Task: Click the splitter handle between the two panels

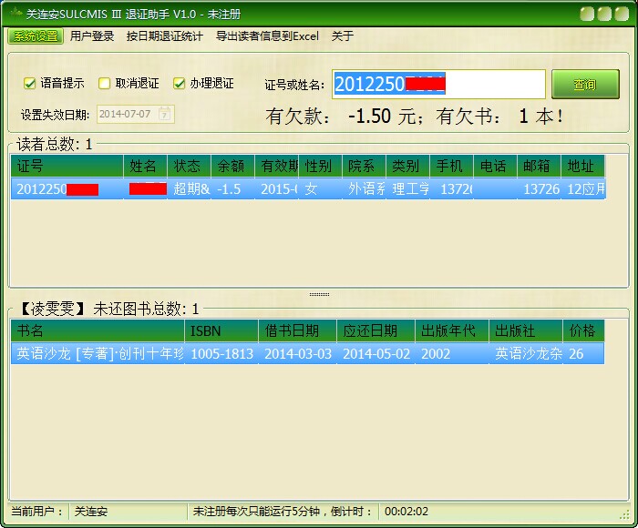Action: click(x=319, y=294)
